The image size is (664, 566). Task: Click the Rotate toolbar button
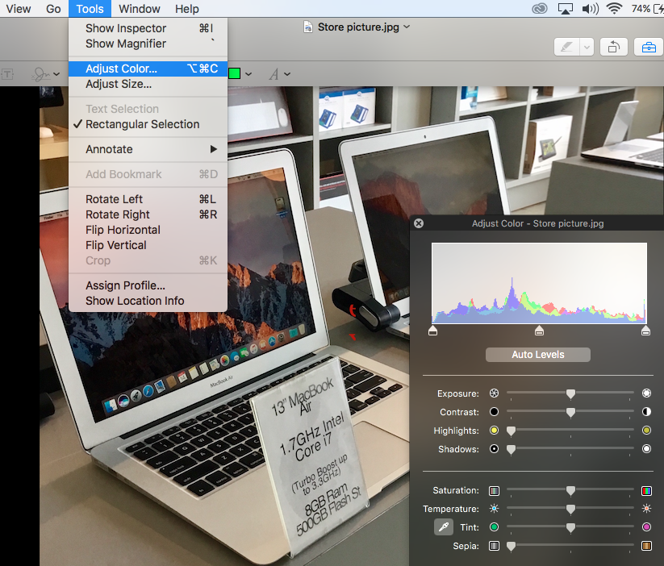614,47
